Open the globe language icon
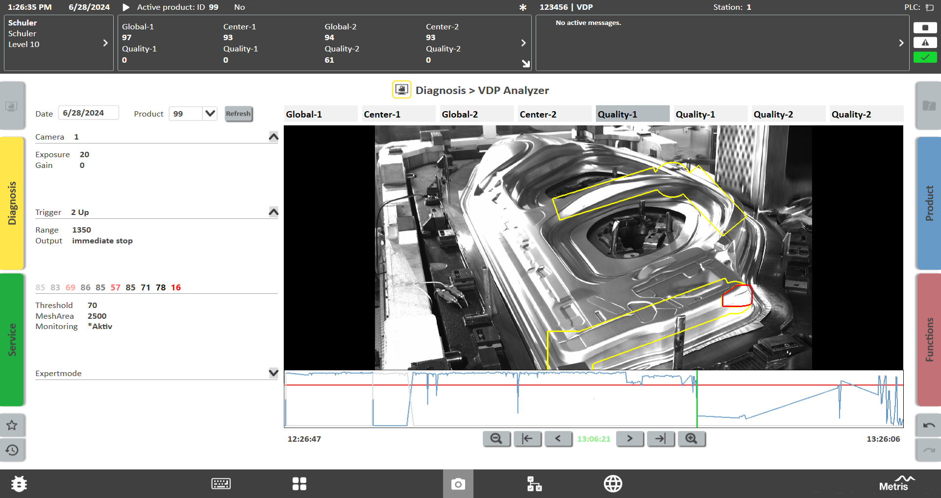The width and height of the screenshot is (941, 498). 613,484
